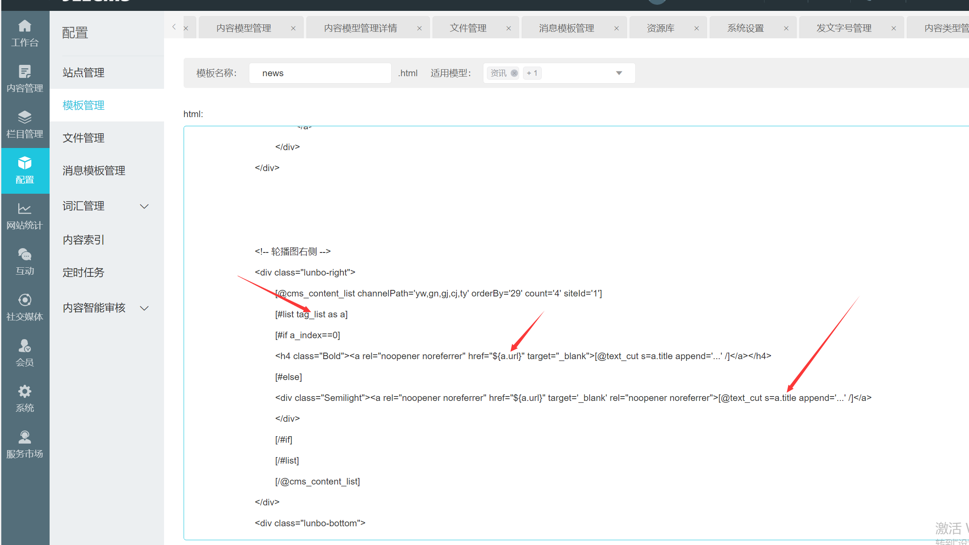The height and width of the screenshot is (545, 969).
Task: Switch to the 资源库 tab
Action: coord(660,28)
